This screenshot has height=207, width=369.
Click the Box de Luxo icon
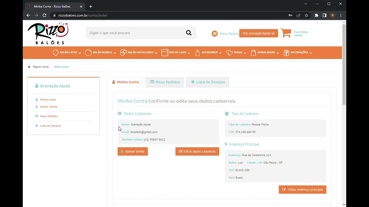165,53
